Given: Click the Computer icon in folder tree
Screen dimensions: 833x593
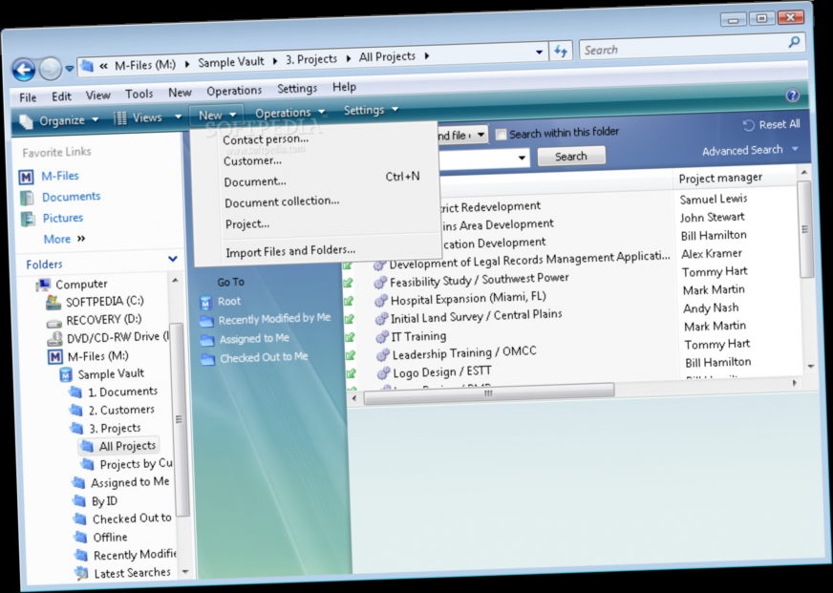Looking at the screenshot, I should [44, 286].
